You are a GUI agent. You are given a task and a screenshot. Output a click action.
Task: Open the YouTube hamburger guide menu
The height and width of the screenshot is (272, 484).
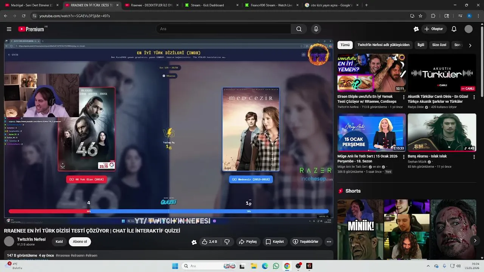pyautogui.click(x=9, y=29)
